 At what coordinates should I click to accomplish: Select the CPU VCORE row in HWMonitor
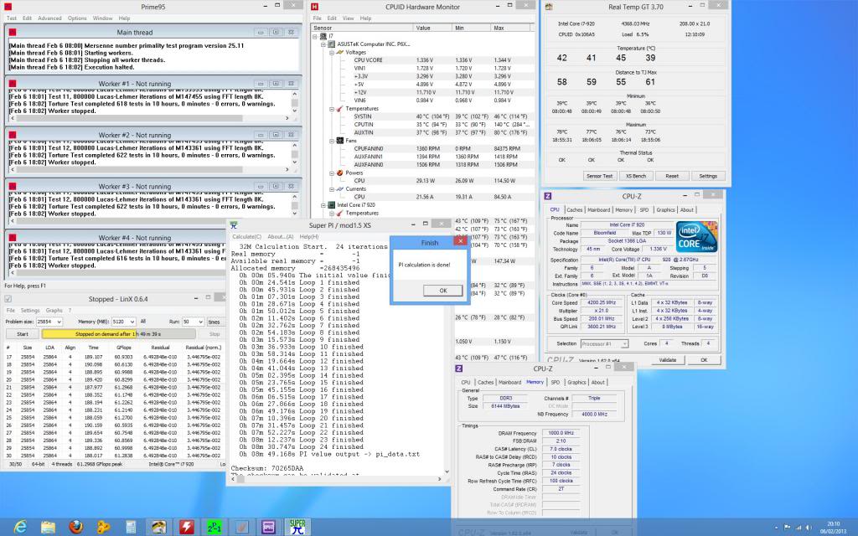pos(424,60)
